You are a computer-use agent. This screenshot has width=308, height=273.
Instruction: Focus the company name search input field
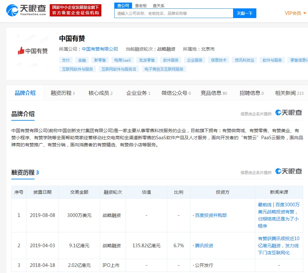click(x=174, y=13)
